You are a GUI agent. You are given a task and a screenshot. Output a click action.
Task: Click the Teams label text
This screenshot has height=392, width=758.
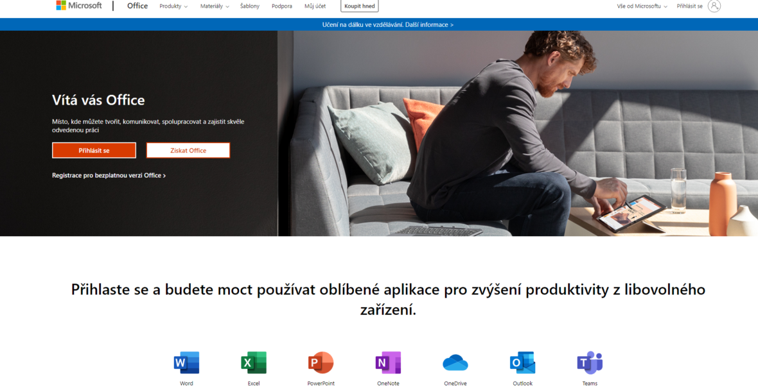click(590, 383)
